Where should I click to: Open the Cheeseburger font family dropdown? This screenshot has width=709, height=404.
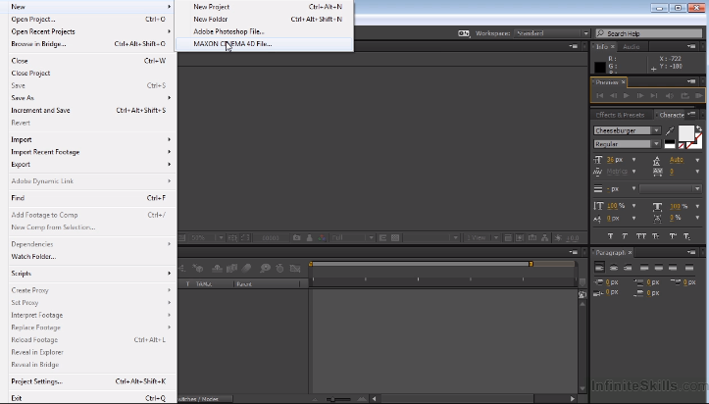pyautogui.click(x=628, y=130)
